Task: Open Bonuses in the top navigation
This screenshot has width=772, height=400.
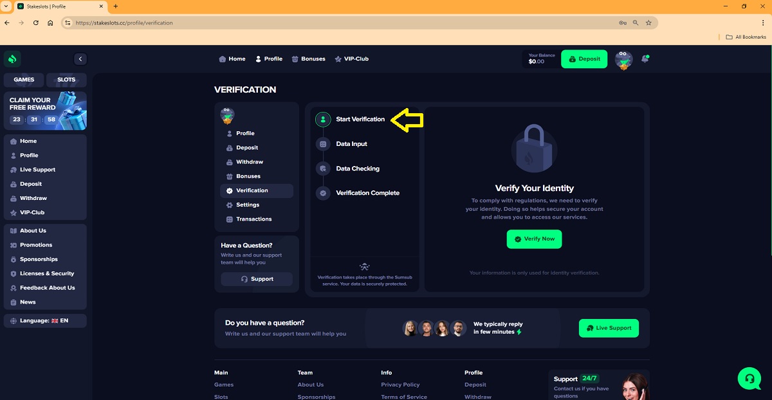Action: 308,59
